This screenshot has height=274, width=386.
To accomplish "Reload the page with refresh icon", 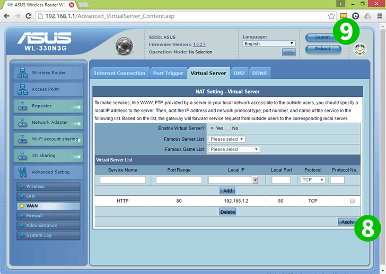I will 29,16.
